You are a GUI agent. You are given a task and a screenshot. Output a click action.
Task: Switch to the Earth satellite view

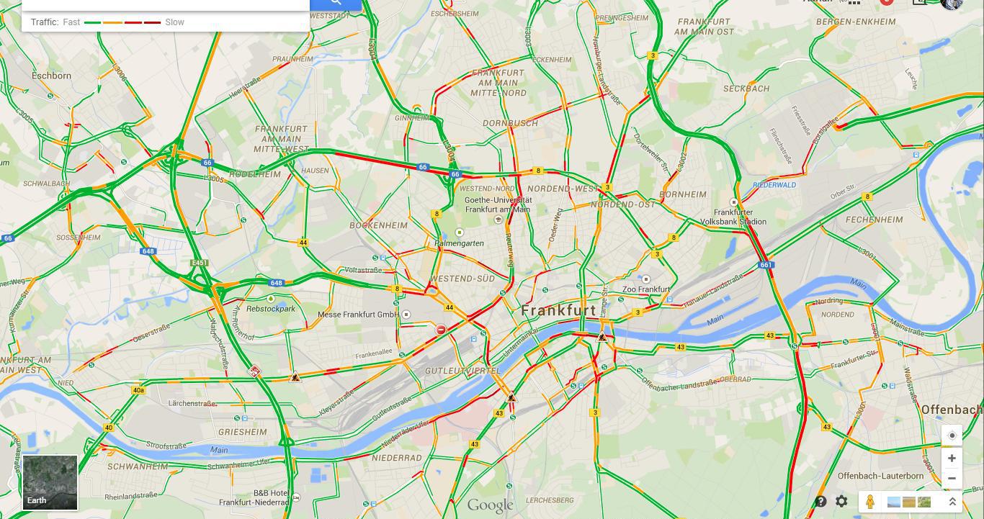click(50, 482)
